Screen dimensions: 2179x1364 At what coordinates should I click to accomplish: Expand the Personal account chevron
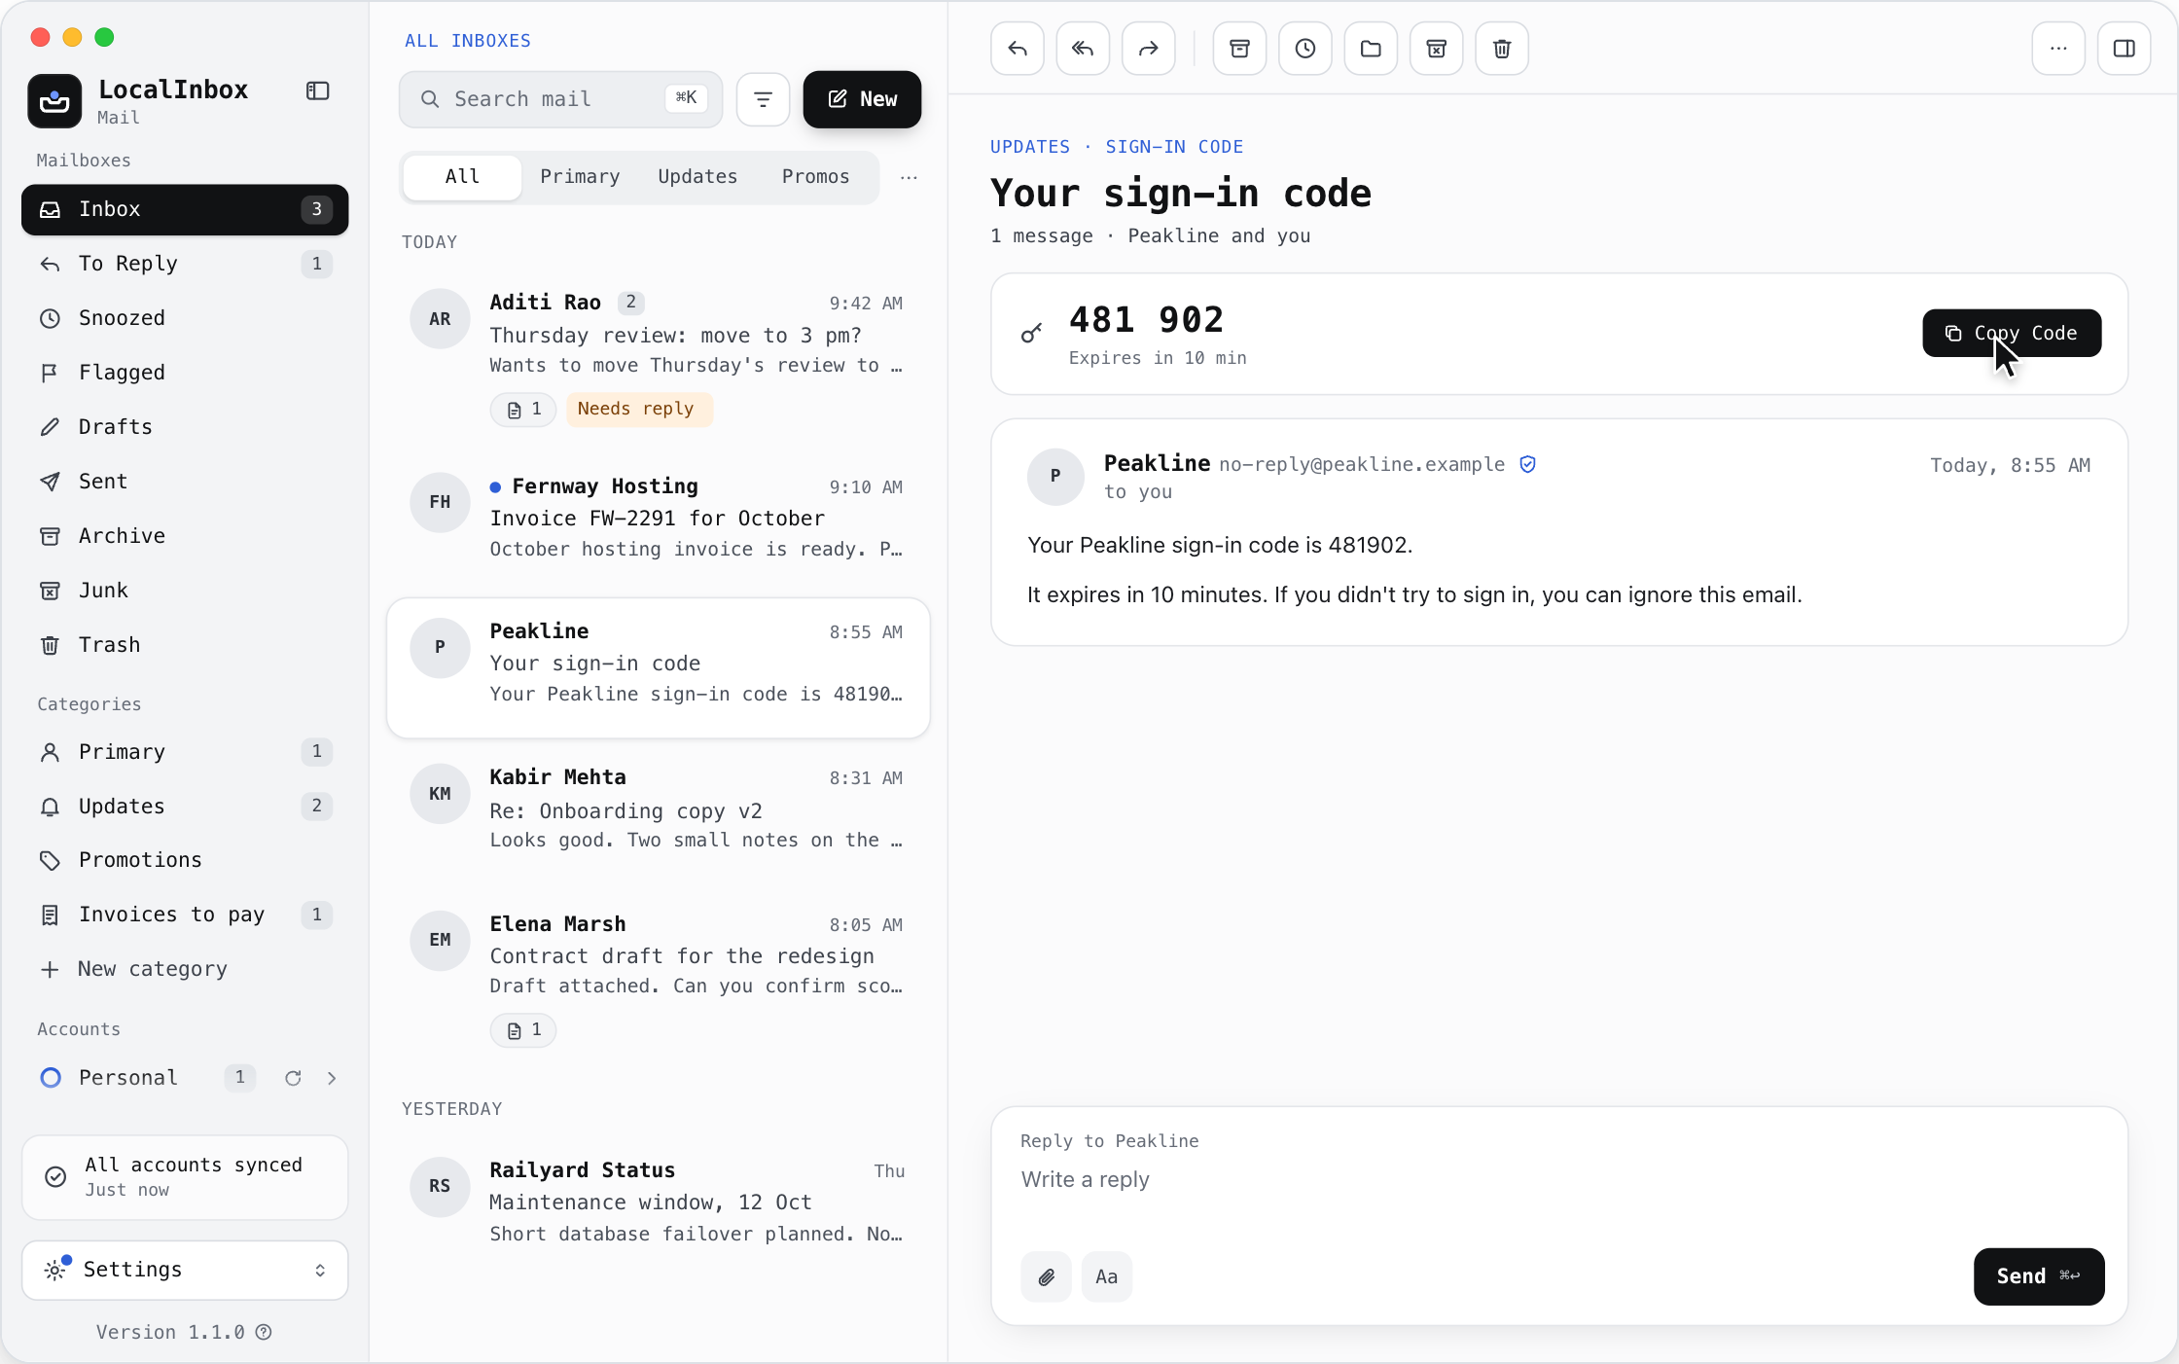332,1078
